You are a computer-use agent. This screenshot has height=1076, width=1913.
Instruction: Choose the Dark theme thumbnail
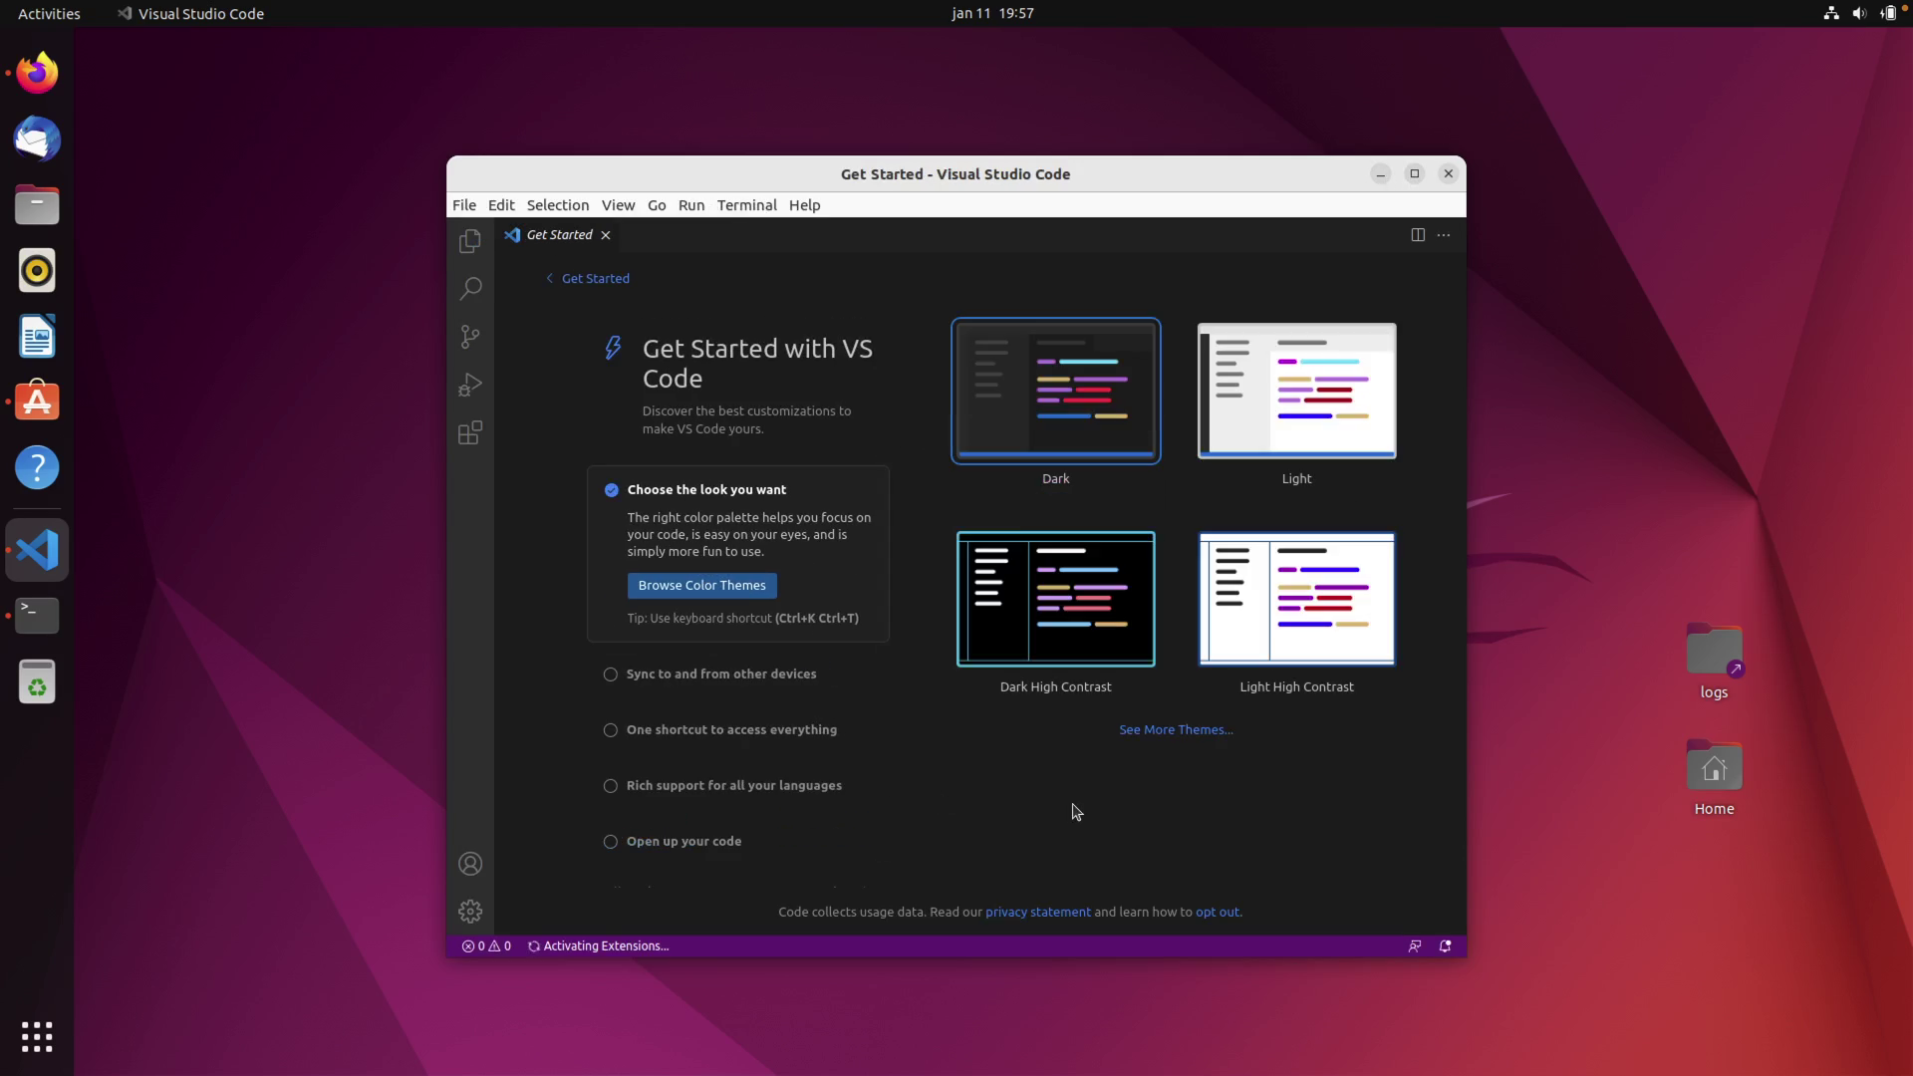[1056, 392]
